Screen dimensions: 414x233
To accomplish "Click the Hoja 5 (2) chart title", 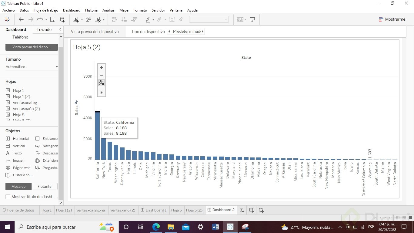I will (87, 47).
